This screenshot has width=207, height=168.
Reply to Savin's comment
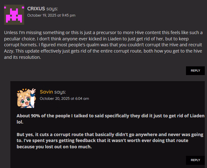coord(195,160)
